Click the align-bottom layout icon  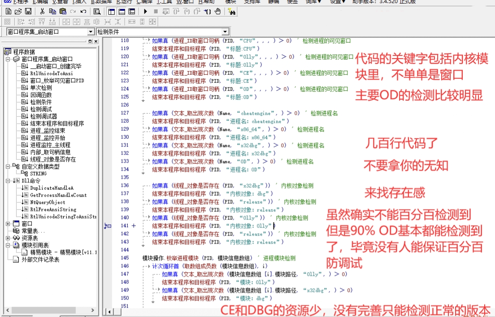(x=52, y=22)
